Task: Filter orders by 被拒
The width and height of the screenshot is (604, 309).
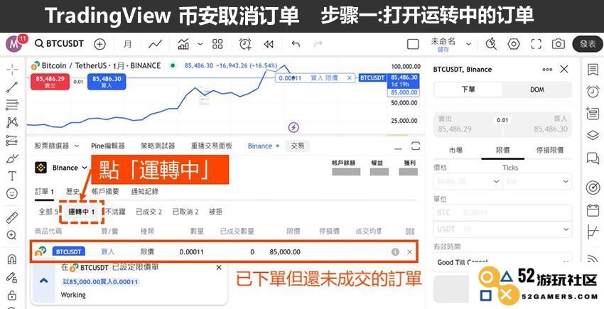Action: tap(215, 212)
